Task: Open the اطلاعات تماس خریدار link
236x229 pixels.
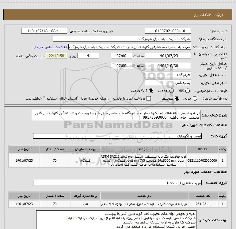Action: [51, 47]
